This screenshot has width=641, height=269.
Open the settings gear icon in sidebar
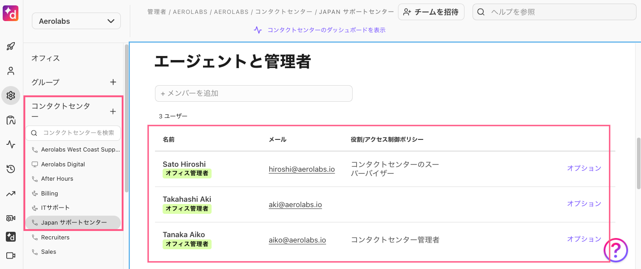(x=11, y=95)
